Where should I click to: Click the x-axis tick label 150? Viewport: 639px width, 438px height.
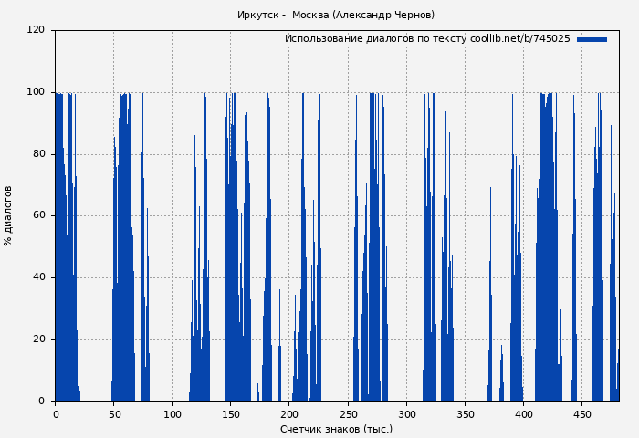[231, 414]
